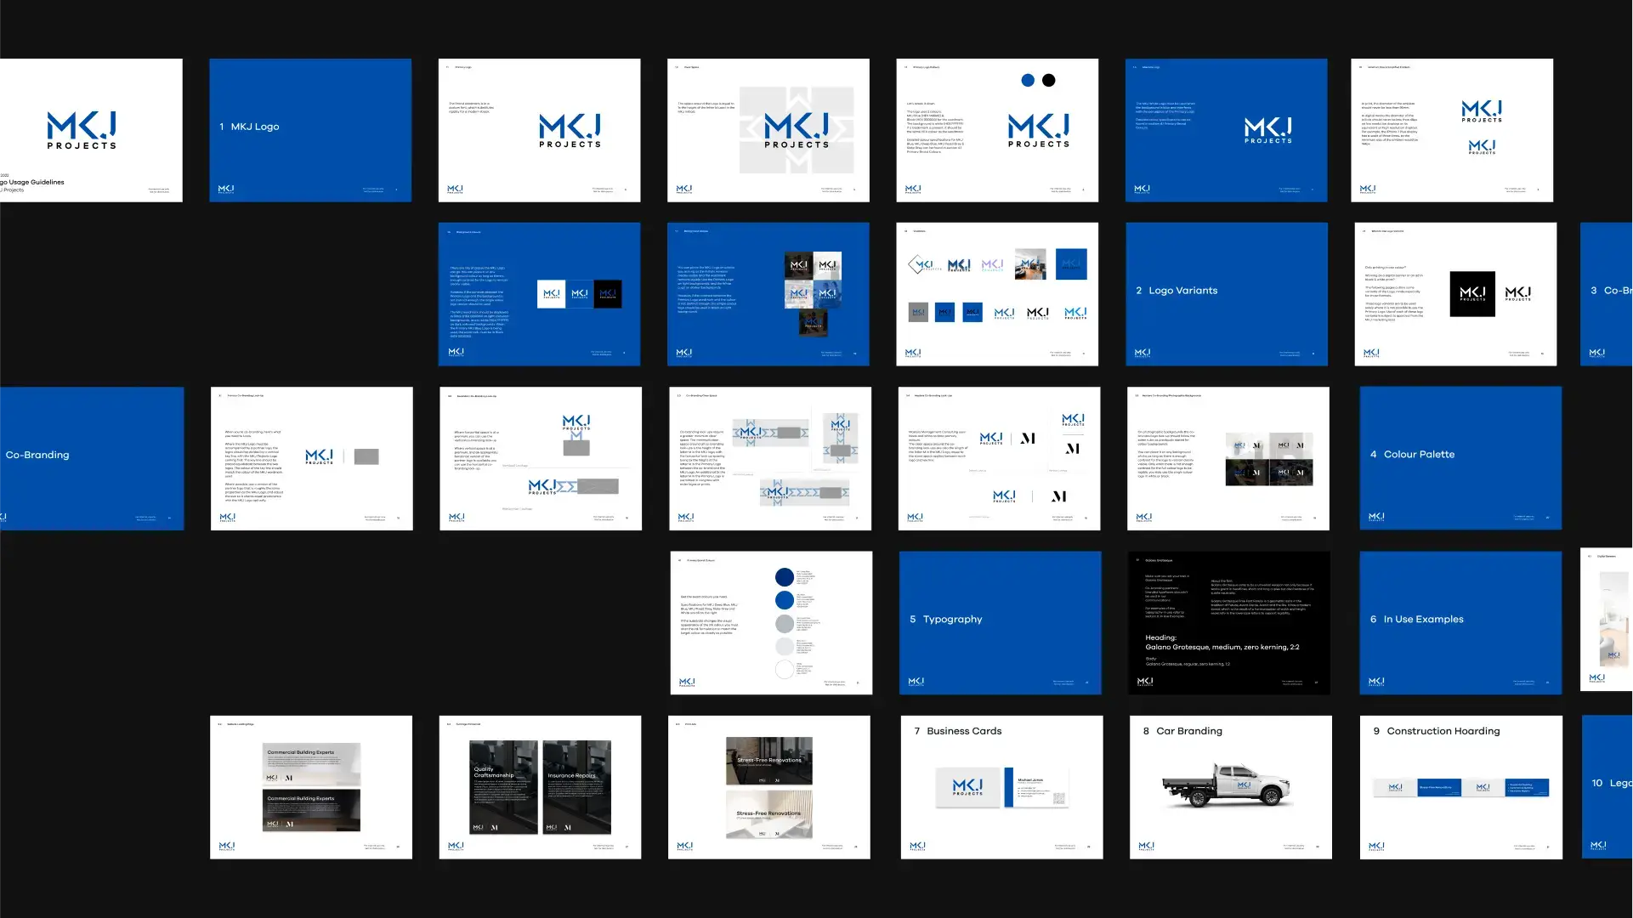Open the Stress-Free Renovations slide
The height and width of the screenshot is (918, 1633).
[768, 786]
